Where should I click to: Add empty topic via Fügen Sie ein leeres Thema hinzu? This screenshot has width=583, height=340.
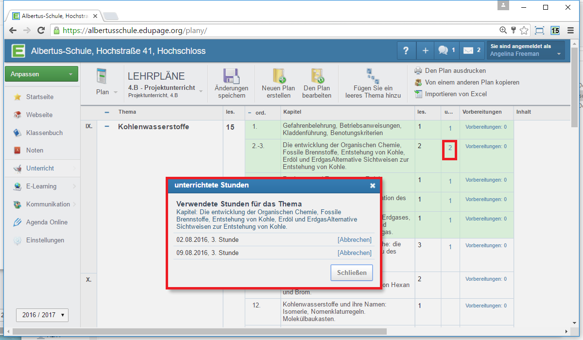373,83
